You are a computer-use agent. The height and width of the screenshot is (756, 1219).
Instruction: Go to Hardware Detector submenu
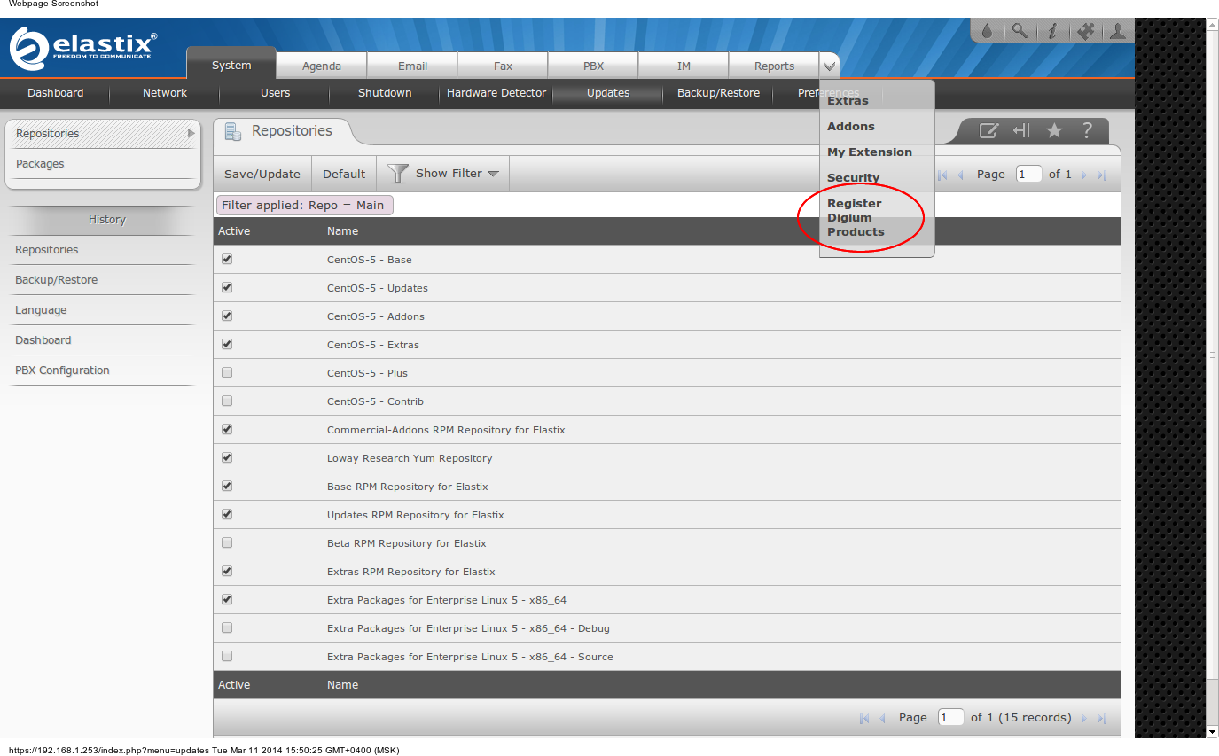(496, 93)
